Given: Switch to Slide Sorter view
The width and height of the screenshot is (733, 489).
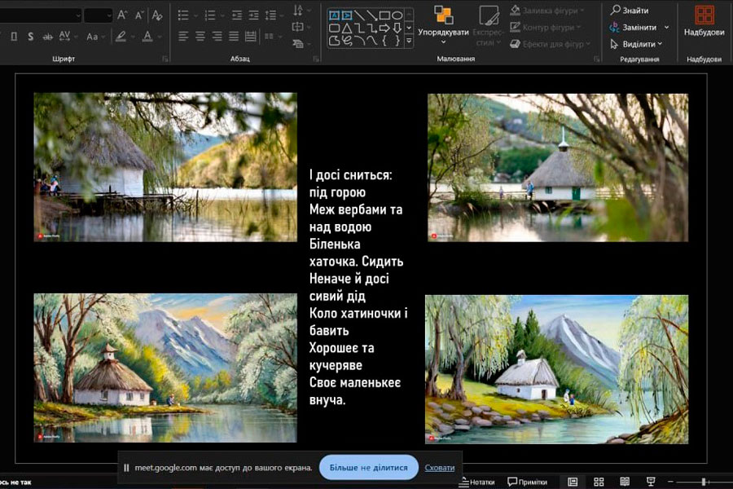Looking at the screenshot, I should click(x=599, y=482).
